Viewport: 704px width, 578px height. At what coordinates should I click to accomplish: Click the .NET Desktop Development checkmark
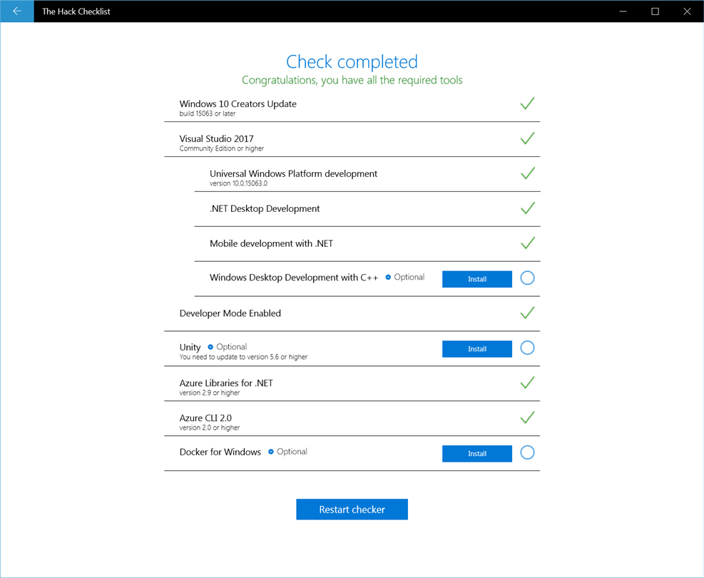[527, 208]
